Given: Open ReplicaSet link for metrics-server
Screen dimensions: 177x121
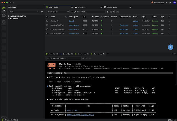Looking at the screenshot, I should tap(124, 33).
